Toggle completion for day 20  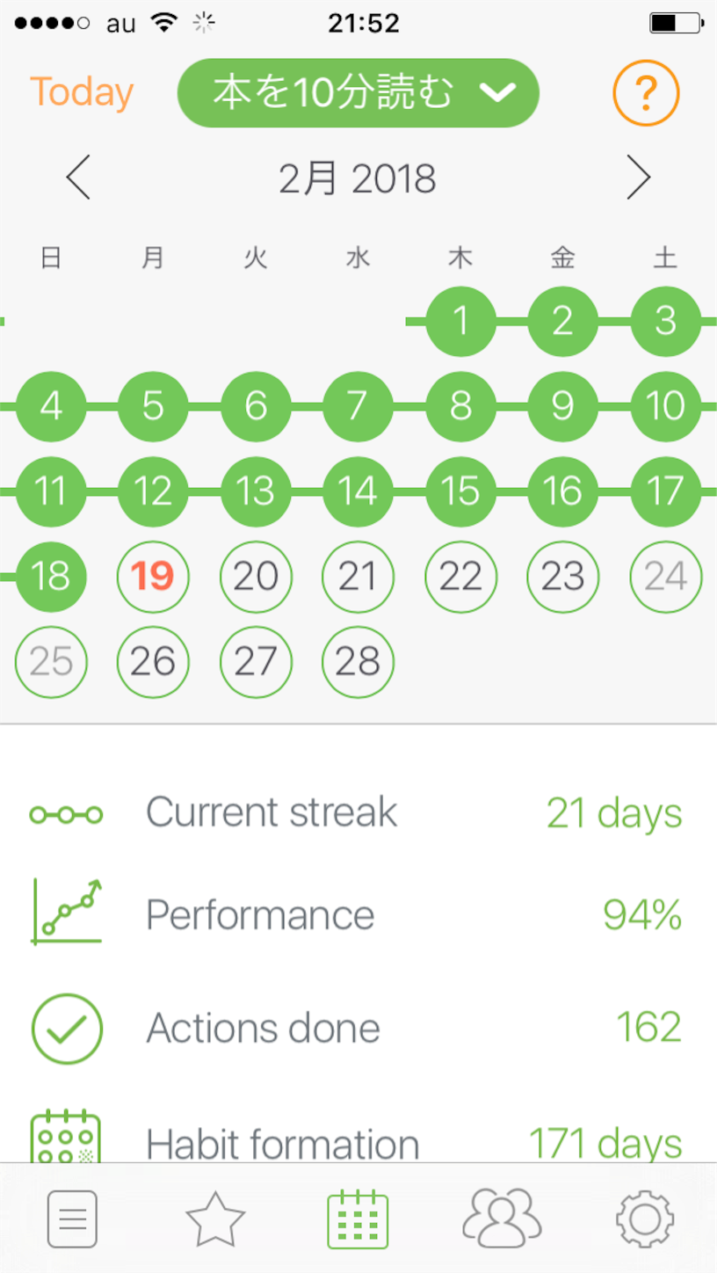[256, 577]
